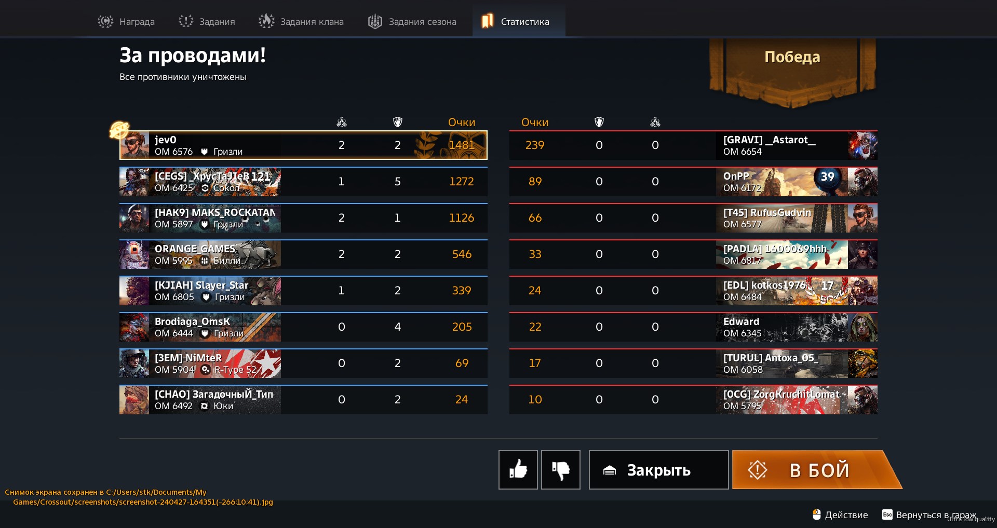
Task: Click jev0's player avatar portrait
Action: pos(134,145)
